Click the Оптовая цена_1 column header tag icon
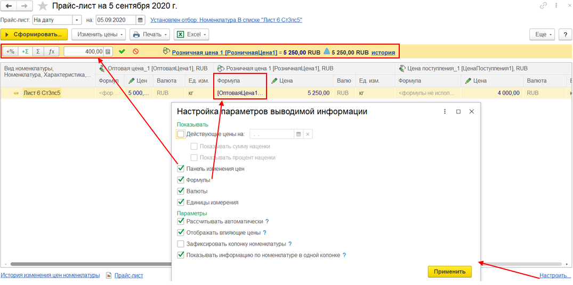573x285 pixels. coord(102,68)
